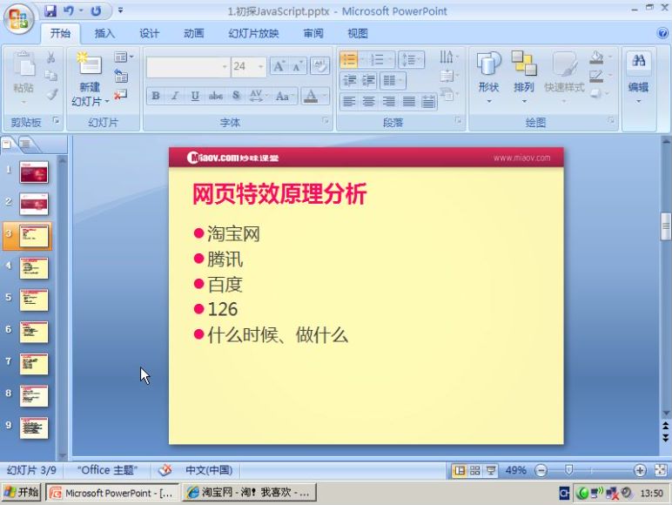Switch to the Taobao Internet Explorer taskbar window

click(248, 493)
